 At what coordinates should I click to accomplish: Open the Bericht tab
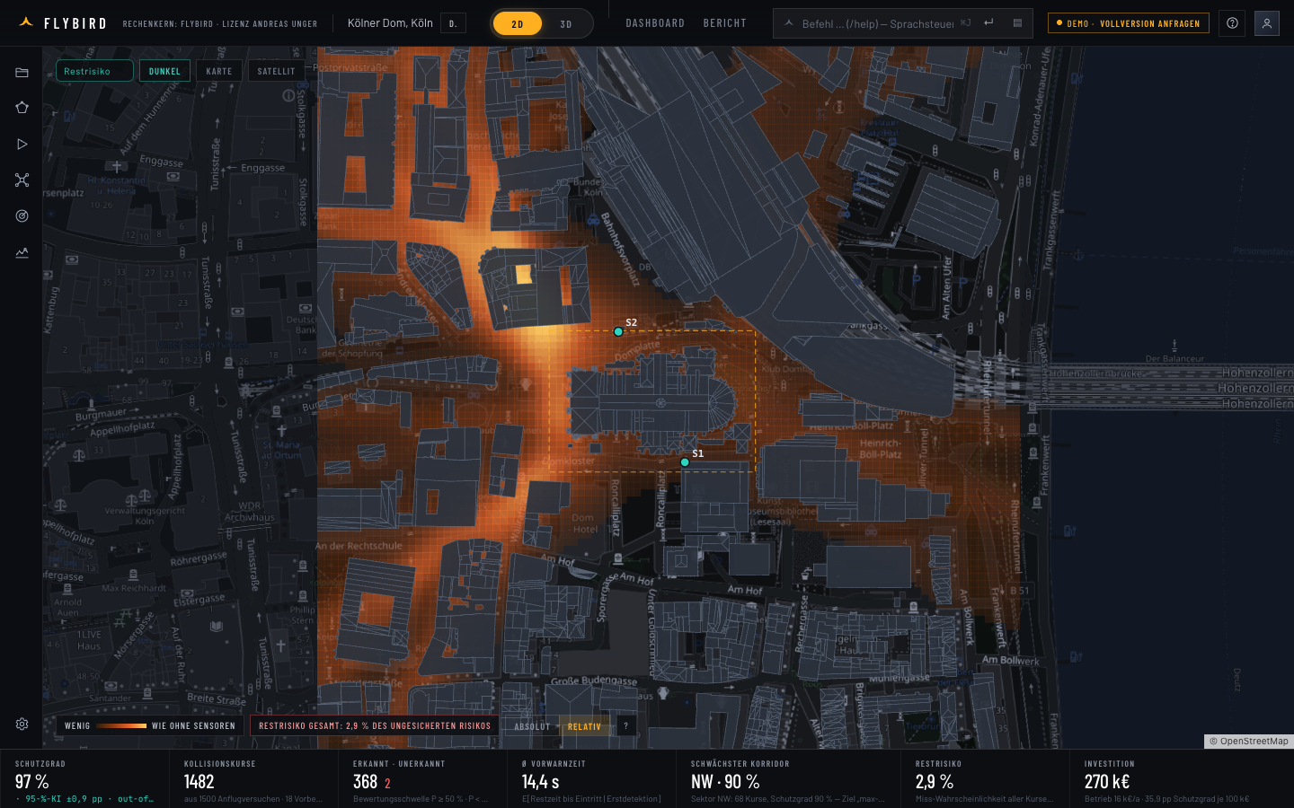(x=725, y=23)
